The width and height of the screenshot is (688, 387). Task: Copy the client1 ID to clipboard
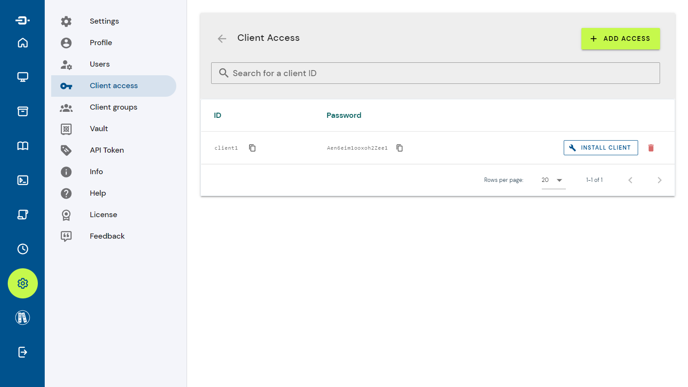click(x=252, y=148)
